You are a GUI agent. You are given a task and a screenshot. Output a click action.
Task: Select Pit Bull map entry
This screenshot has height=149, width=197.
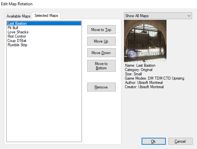(x=44, y=28)
